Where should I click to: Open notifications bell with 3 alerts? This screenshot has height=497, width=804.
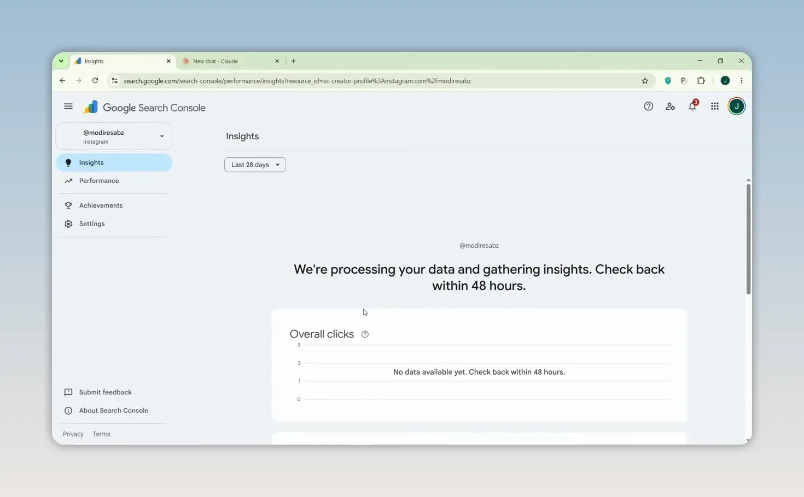692,106
